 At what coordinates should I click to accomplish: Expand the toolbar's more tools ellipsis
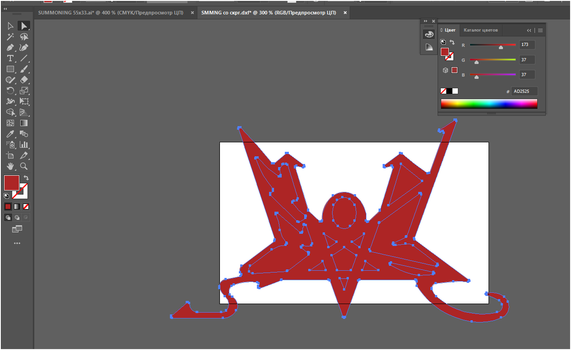(x=17, y=243)
